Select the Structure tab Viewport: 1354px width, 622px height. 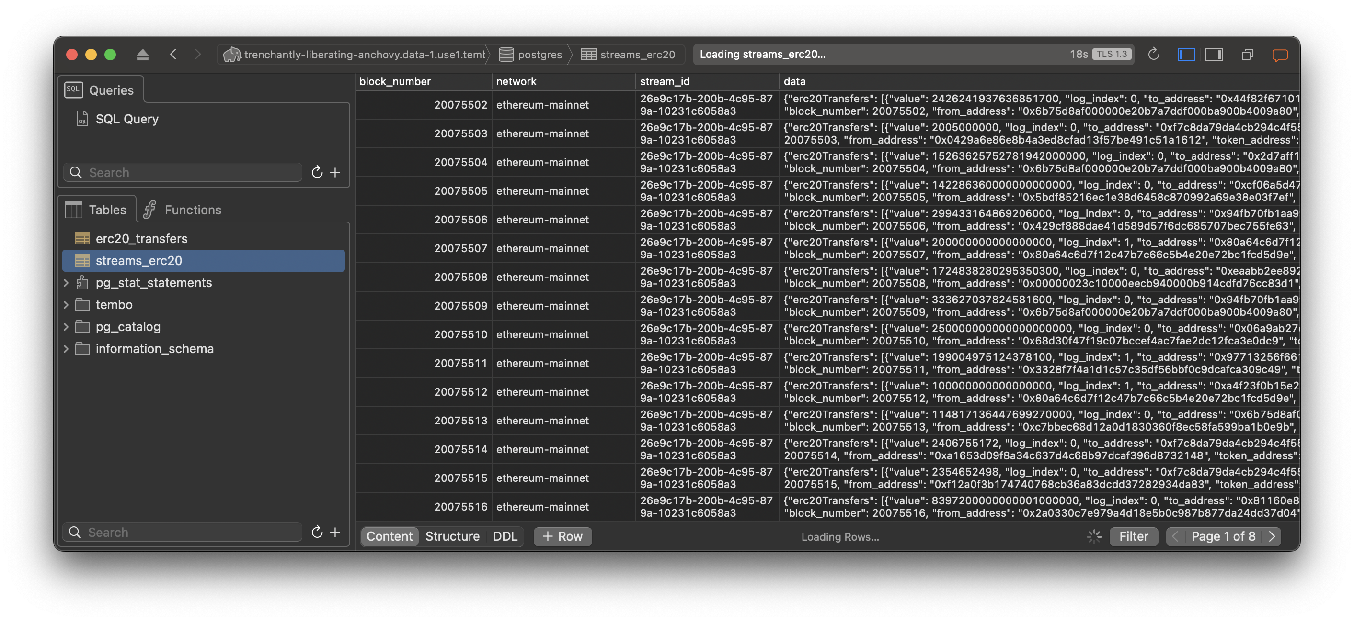(452, 536)
